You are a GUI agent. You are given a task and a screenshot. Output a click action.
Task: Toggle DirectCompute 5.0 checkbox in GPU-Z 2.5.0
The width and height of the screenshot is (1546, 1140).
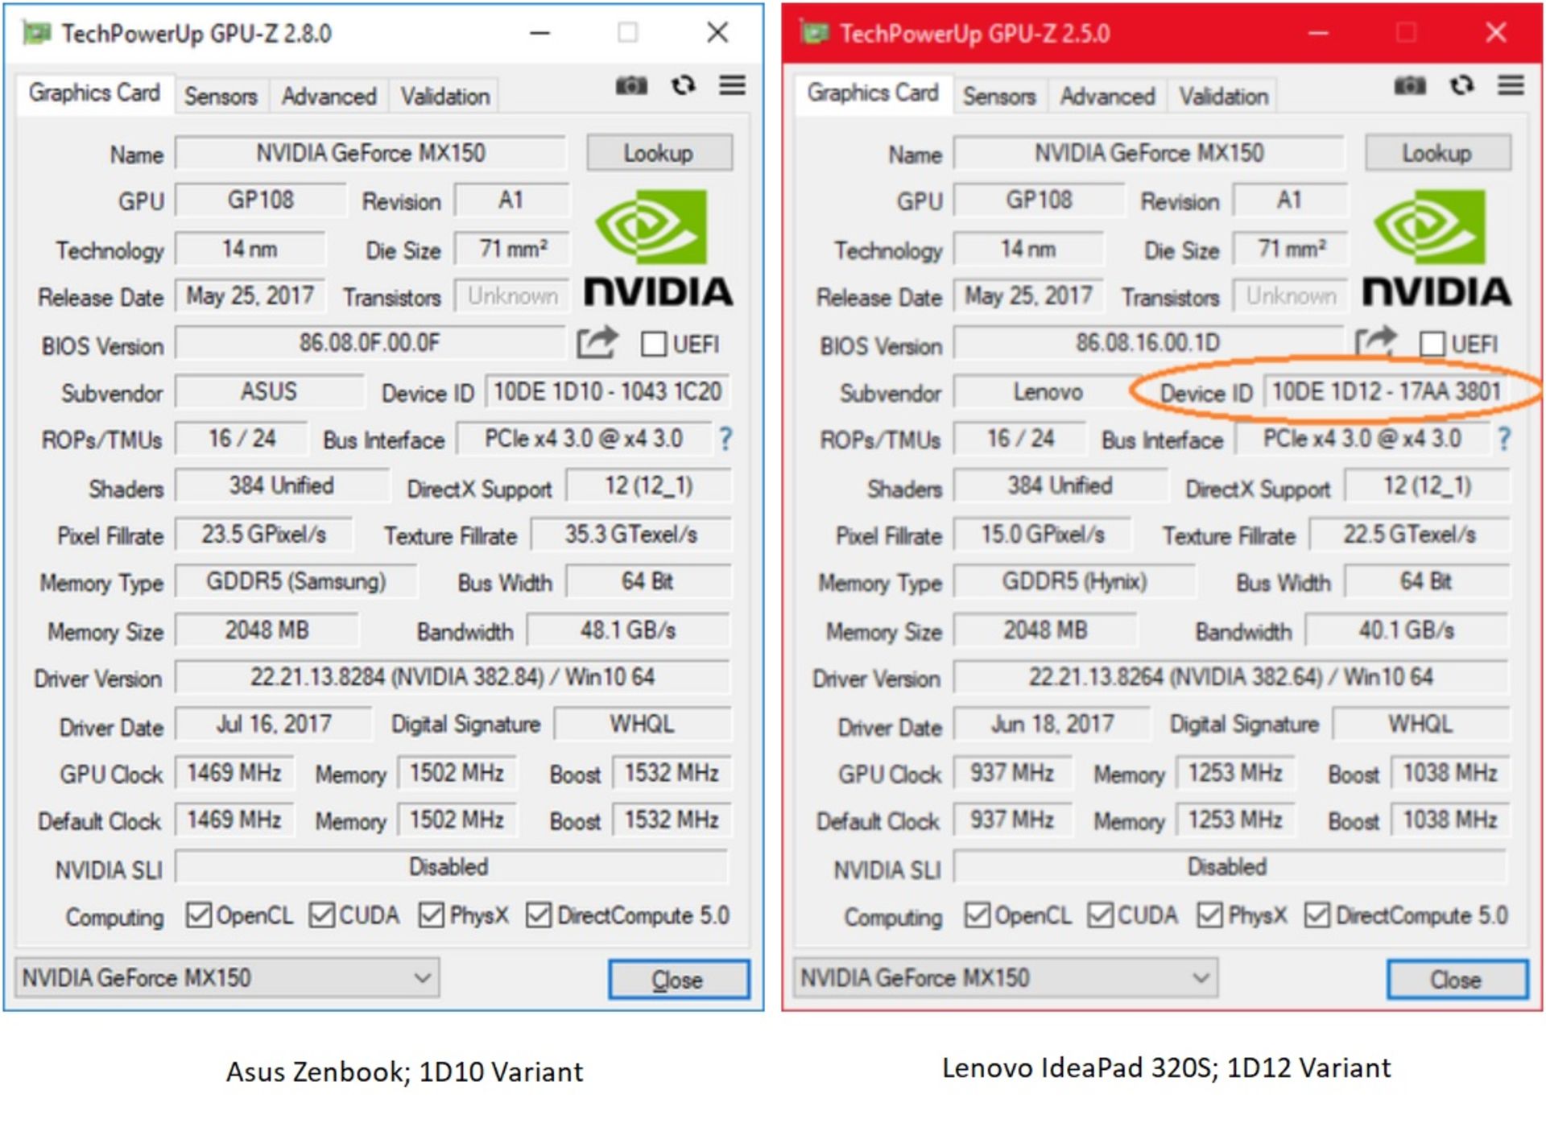click(1317, 915)
